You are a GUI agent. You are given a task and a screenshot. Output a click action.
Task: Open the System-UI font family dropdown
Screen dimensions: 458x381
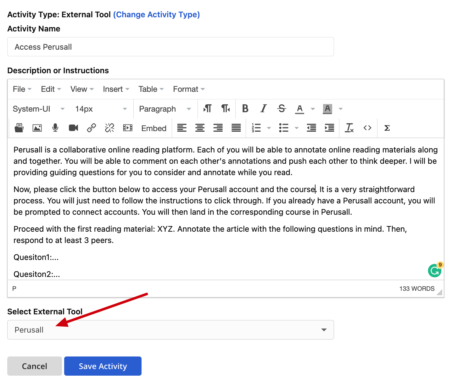pos(39,109)
